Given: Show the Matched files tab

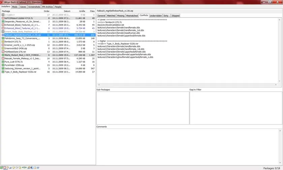Looking at the screenshot, I should click(x=111, y=16).
